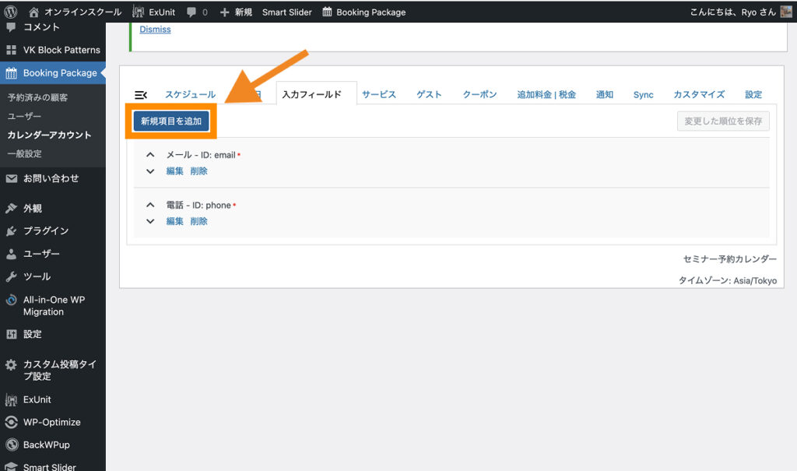This screenshot has width=797, height=471.
Task: Open the site home icon オンラインスクール
Action: tap(33, 12)
